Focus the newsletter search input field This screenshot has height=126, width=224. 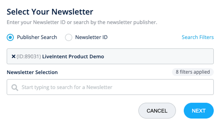pyautogui.click(x=110, y=87)
